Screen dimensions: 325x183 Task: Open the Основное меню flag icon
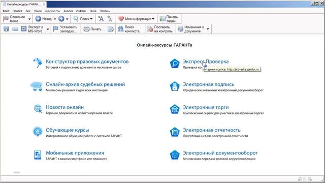(x=6, y=19)
